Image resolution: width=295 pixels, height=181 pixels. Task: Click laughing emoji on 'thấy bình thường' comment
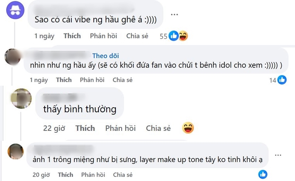[188, 128]
